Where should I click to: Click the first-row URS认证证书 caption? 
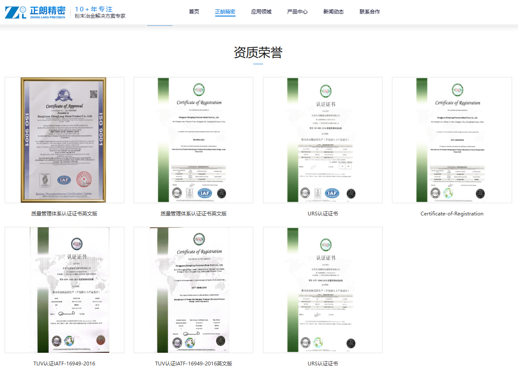pyautogui.click(x=323, y=214)
